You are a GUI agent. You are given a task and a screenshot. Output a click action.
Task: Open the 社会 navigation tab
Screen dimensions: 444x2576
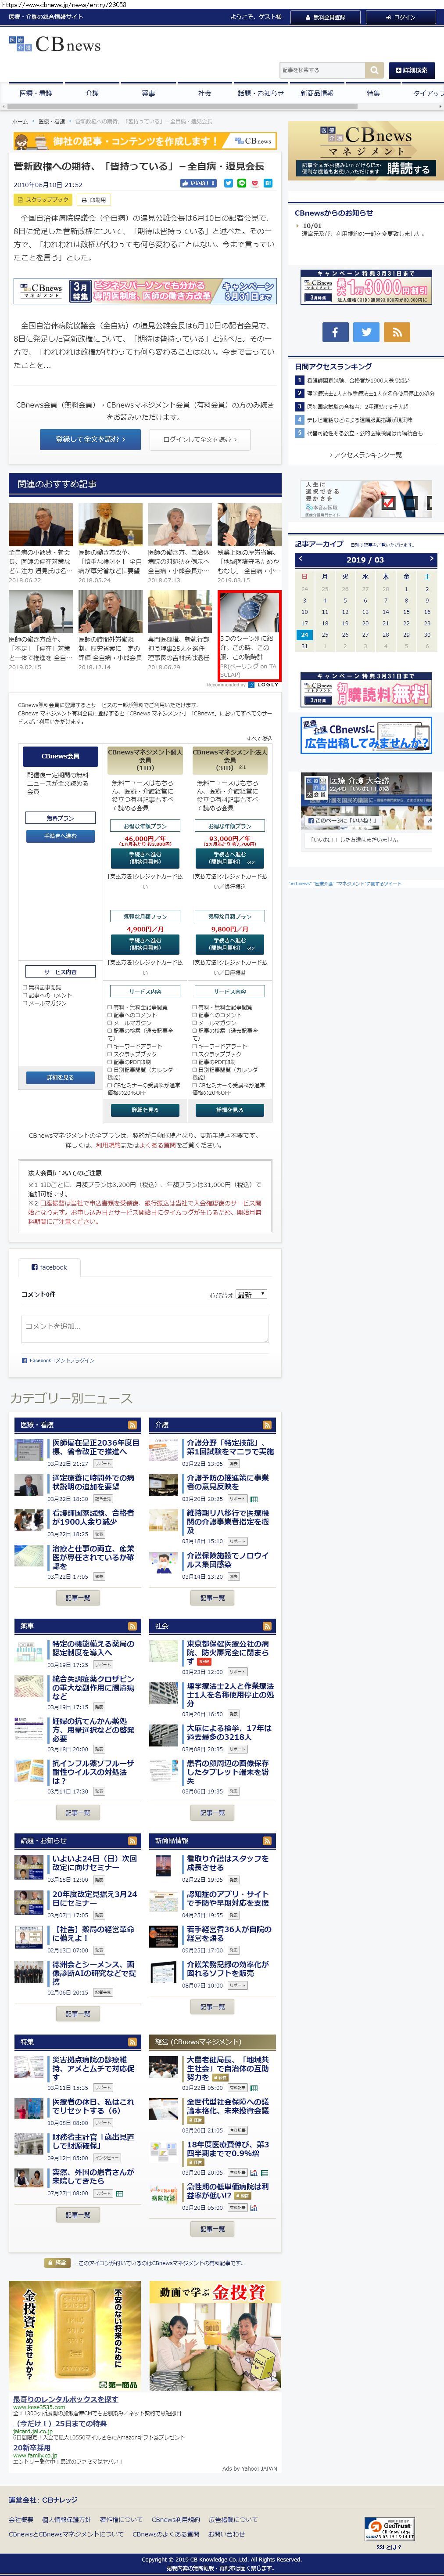coord(204,93)
